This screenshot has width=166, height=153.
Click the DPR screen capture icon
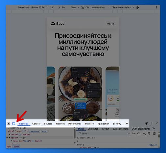coord(83,8)
